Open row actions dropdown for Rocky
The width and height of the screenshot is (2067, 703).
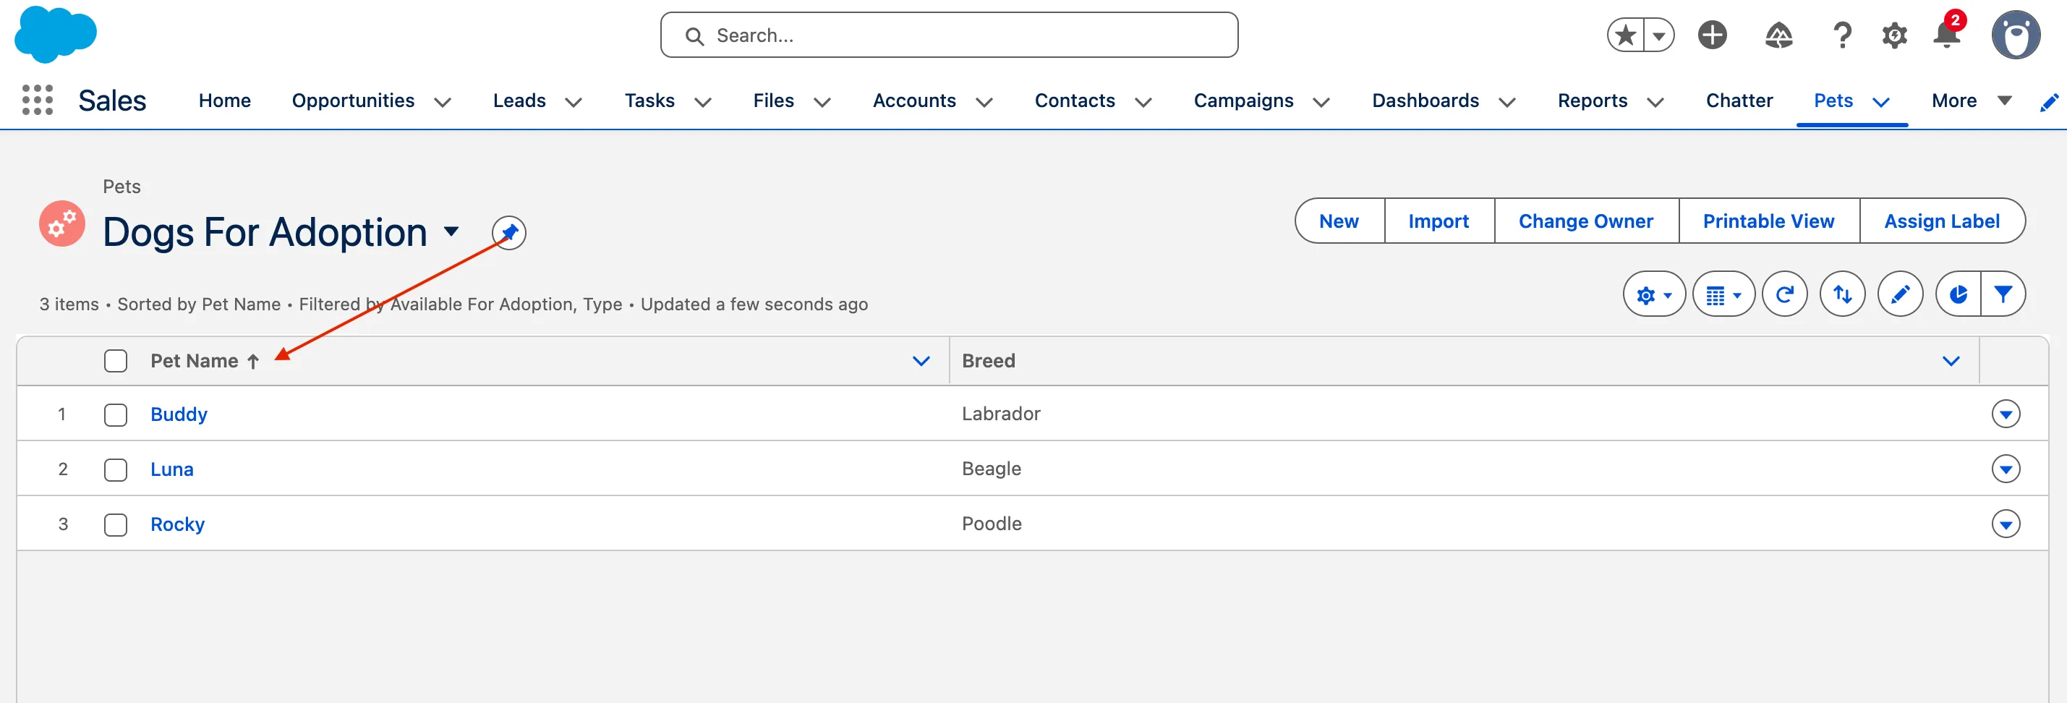2006,524
